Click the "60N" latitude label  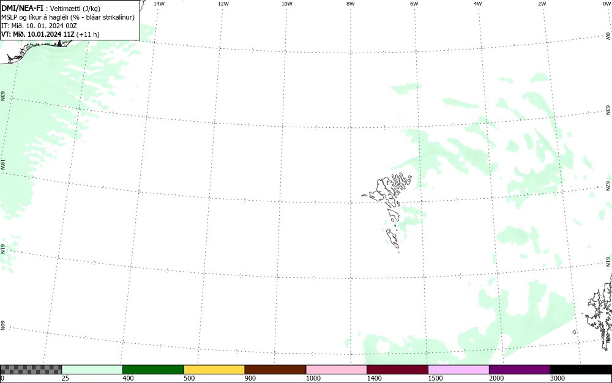coord(2,325)
